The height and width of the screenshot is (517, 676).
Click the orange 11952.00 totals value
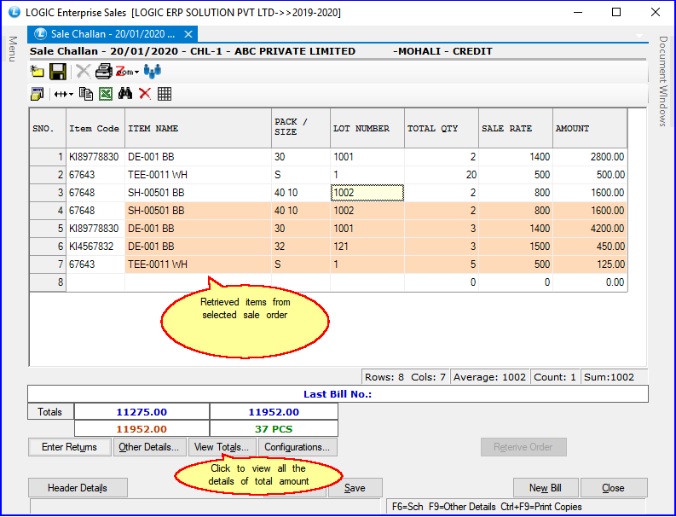pyautogui.click(x=142, y=429)
